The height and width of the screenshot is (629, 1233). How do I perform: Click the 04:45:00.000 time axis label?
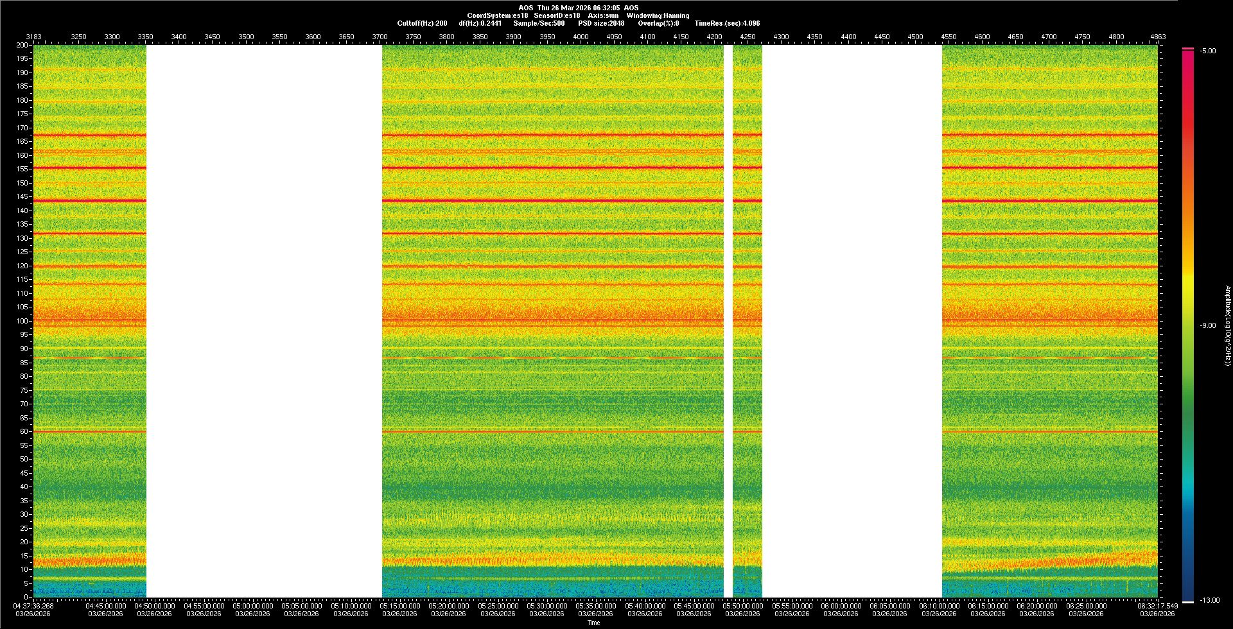pyautogui.click(x=105, y=606)
